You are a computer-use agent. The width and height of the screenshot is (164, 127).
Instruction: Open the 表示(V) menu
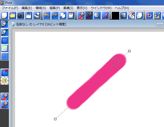click(82, 8)
